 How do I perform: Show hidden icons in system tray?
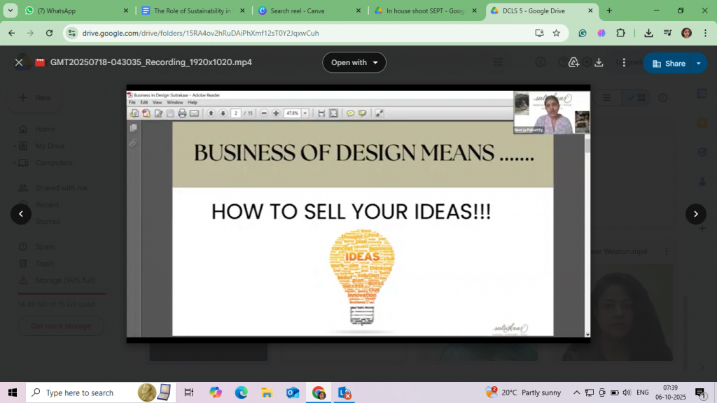point(576,393)
